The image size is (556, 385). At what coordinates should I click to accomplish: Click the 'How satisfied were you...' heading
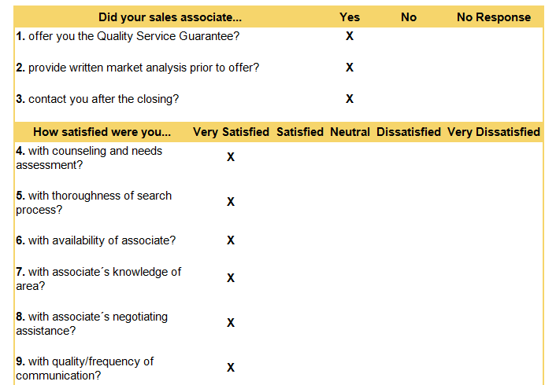[x=102, y=132]
